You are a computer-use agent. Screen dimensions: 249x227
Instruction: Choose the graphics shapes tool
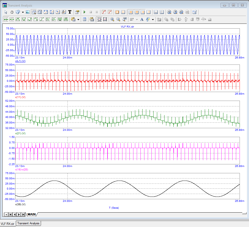(x=18, y=12)
